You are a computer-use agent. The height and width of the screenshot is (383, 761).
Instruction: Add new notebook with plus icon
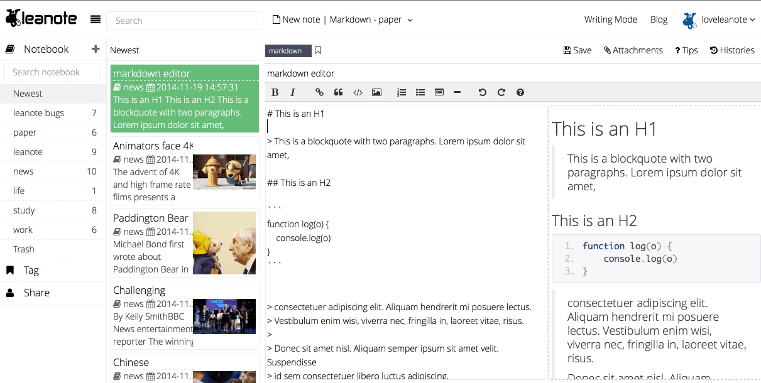96,49
